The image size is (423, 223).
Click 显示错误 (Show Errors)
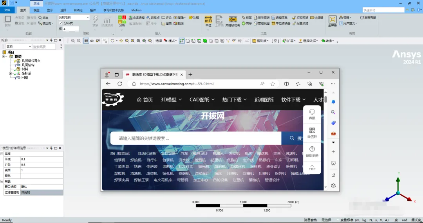coord(261,18)
